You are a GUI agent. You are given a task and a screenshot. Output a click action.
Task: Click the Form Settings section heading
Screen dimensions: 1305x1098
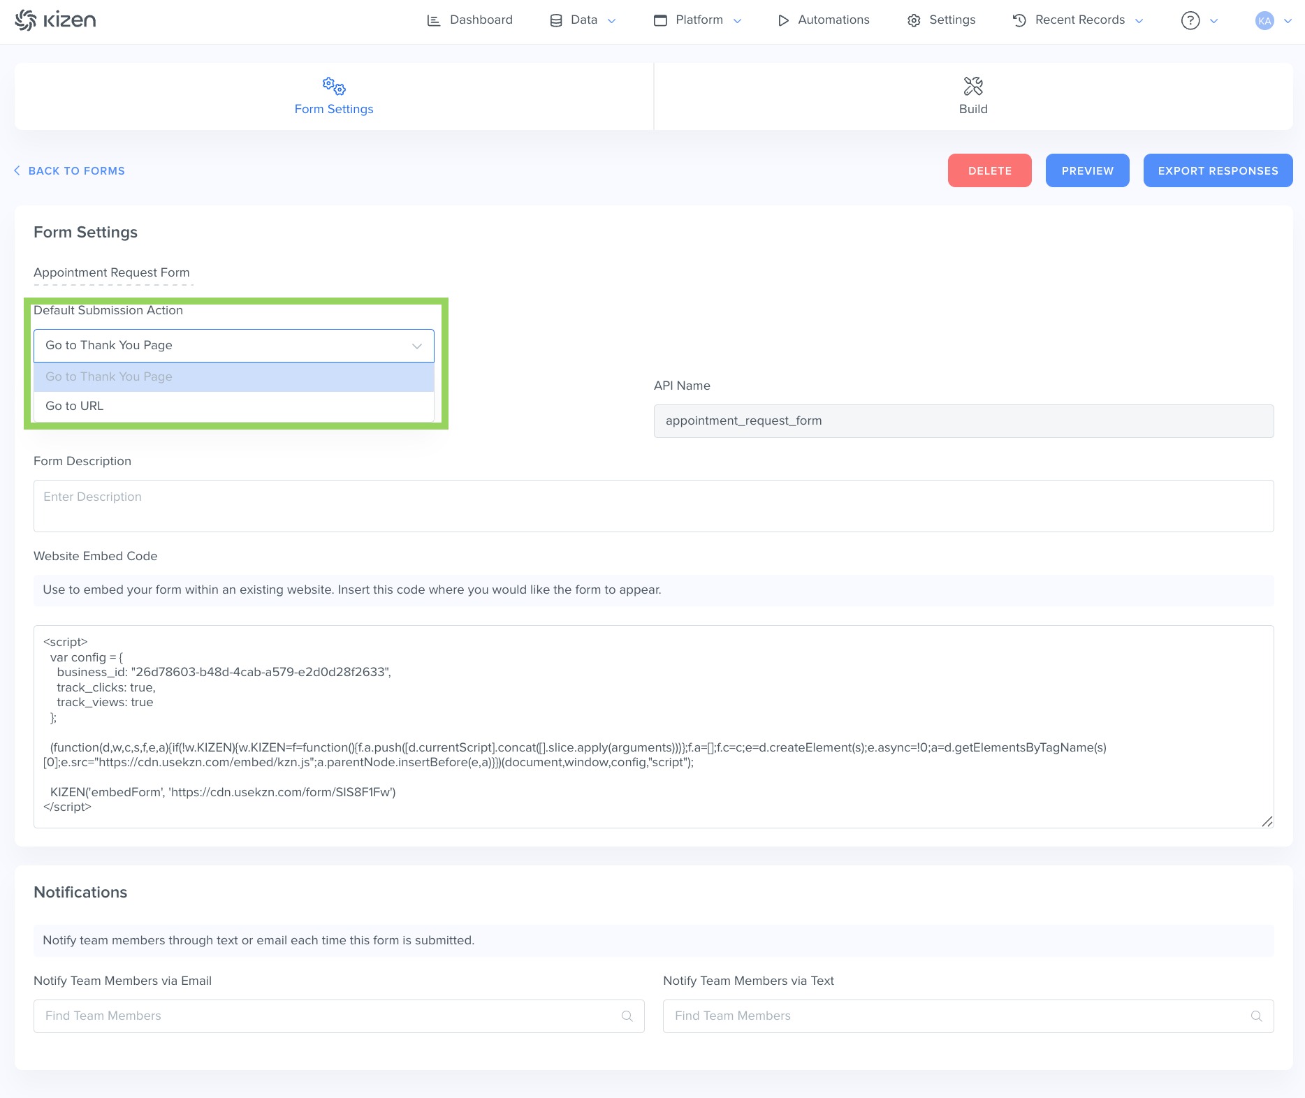click(x=85, y=233)
